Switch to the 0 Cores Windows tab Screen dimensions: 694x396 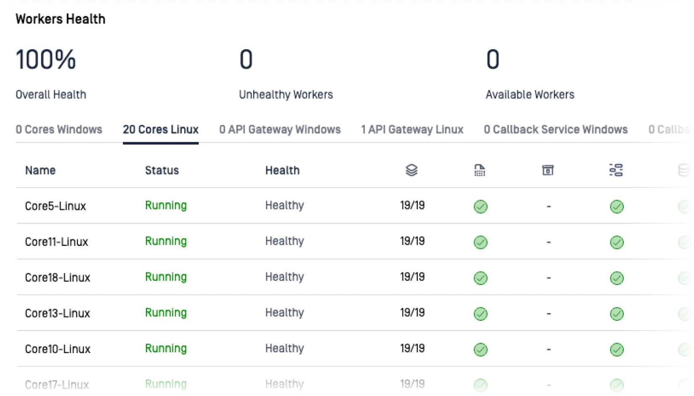[x=59, y=129]
